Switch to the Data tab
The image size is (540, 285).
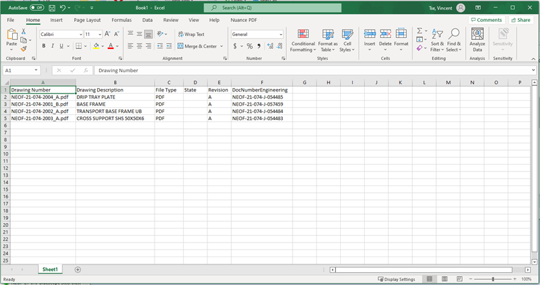click(x=148, y=20)
